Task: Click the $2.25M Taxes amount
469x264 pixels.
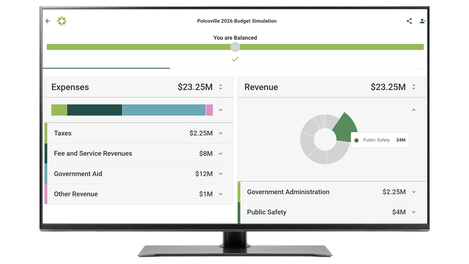Action: 201,133
